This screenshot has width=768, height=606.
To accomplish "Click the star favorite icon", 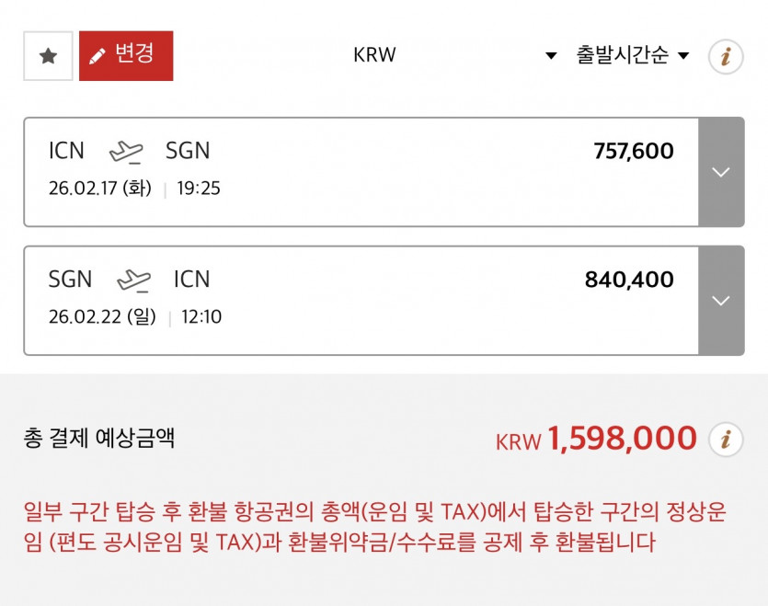I will click(48, 56).
